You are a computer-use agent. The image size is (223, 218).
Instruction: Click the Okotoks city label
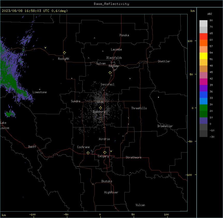coord(107,181)
